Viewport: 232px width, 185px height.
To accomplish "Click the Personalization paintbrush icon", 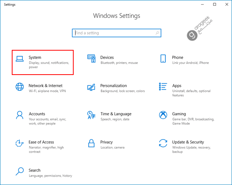I will (x=91, y=87).
